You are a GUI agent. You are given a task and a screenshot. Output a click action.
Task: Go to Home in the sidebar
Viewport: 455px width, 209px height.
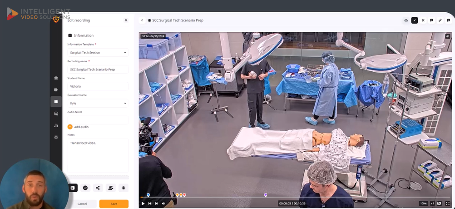[x=56, y=78]
